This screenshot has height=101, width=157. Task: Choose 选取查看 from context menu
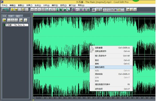[x=111, y=48]
